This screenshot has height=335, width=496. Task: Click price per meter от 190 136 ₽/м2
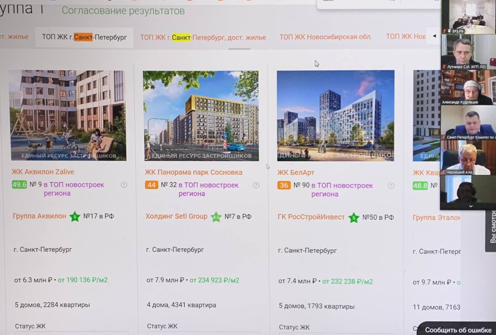click(83, 280)
